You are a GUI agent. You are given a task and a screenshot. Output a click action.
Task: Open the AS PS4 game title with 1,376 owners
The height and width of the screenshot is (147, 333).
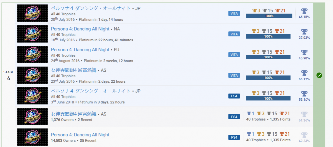point(73,114)
